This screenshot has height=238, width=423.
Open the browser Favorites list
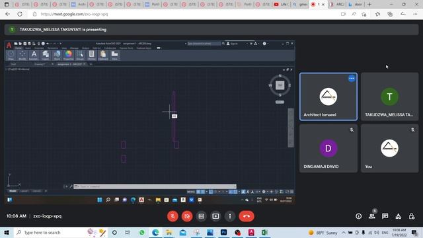(377, 14)
